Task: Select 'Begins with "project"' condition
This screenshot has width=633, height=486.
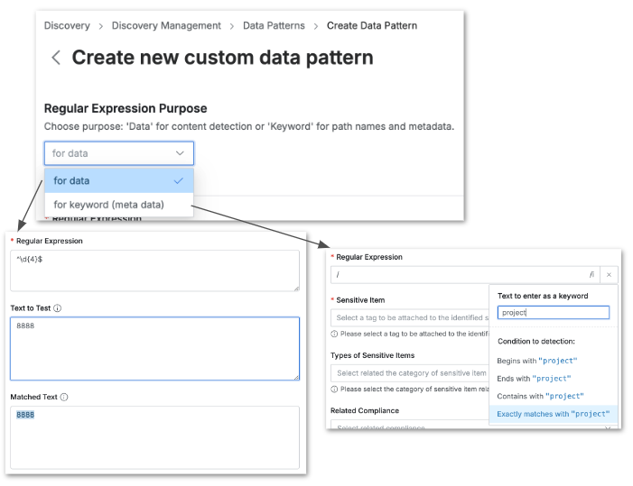Action: point(536,361)
